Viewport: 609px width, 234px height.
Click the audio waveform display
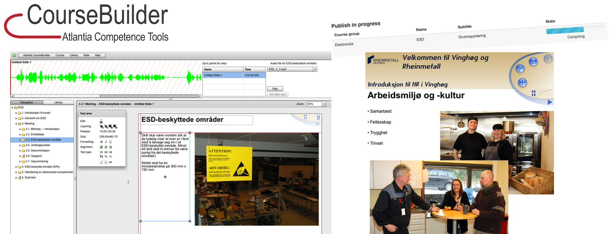click(106, 77)
